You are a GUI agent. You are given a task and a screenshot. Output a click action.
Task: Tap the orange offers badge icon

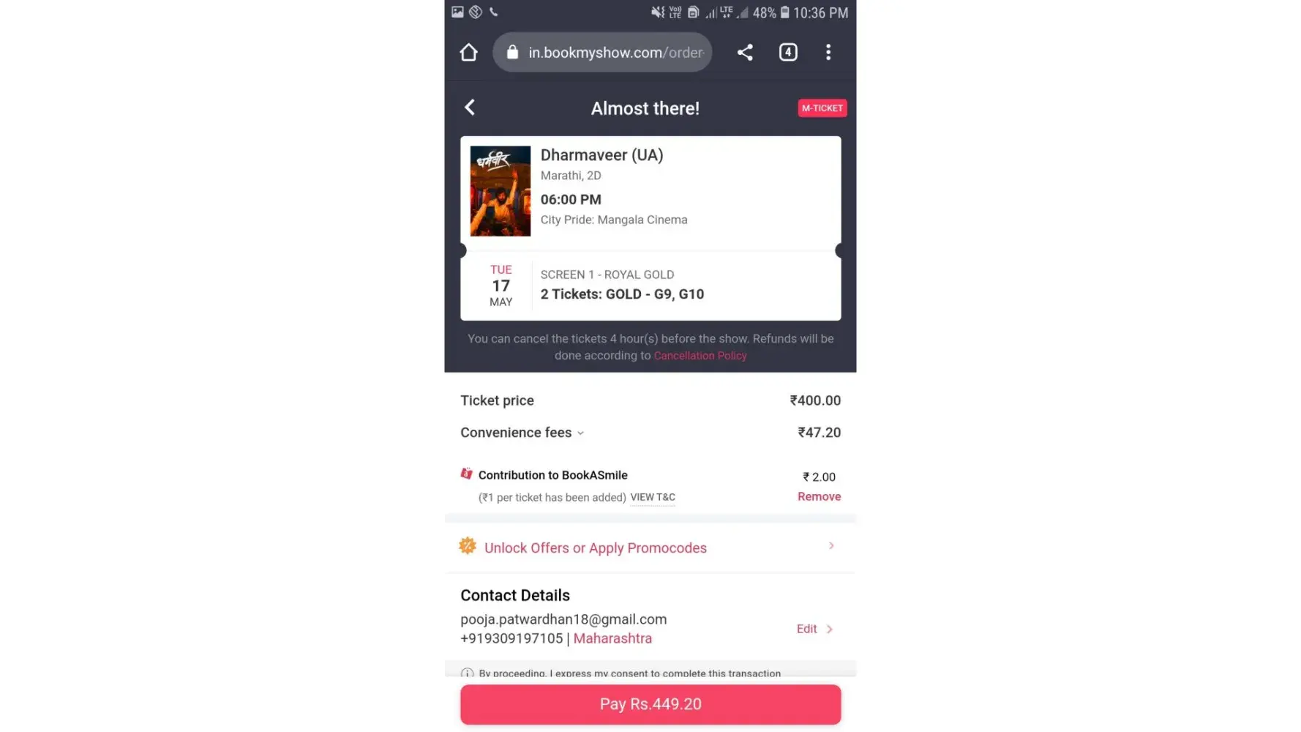[x=468, y=546]
